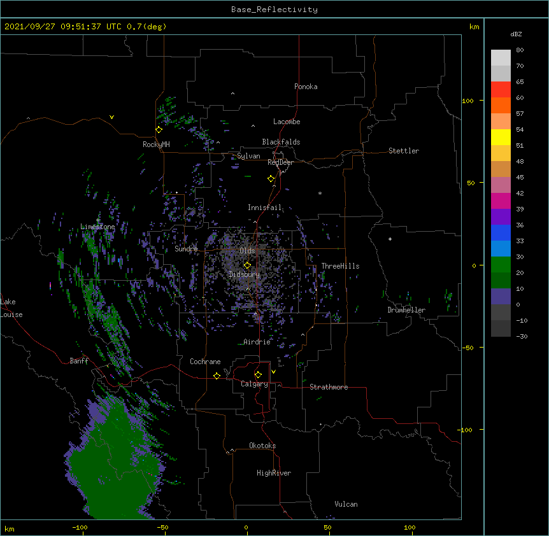Click the Strathmore label
Screen dimensions: 549x536
pyautogui.click(x=329, y=387)
